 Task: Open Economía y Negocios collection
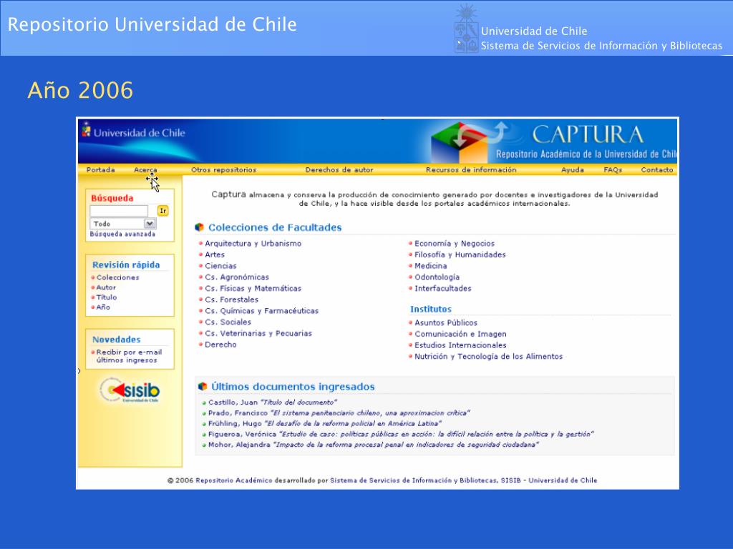(455, 244)
